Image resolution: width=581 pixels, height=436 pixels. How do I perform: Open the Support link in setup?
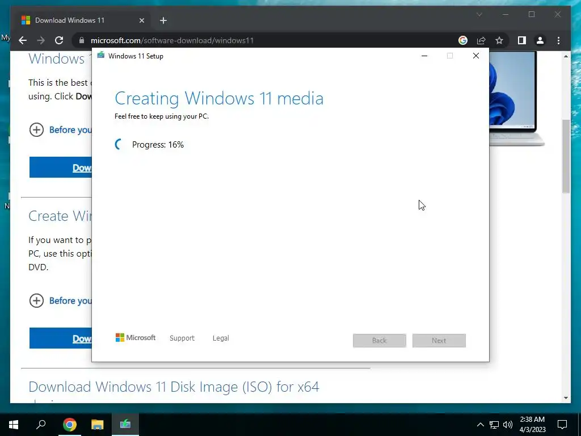(x=182, y=338)
